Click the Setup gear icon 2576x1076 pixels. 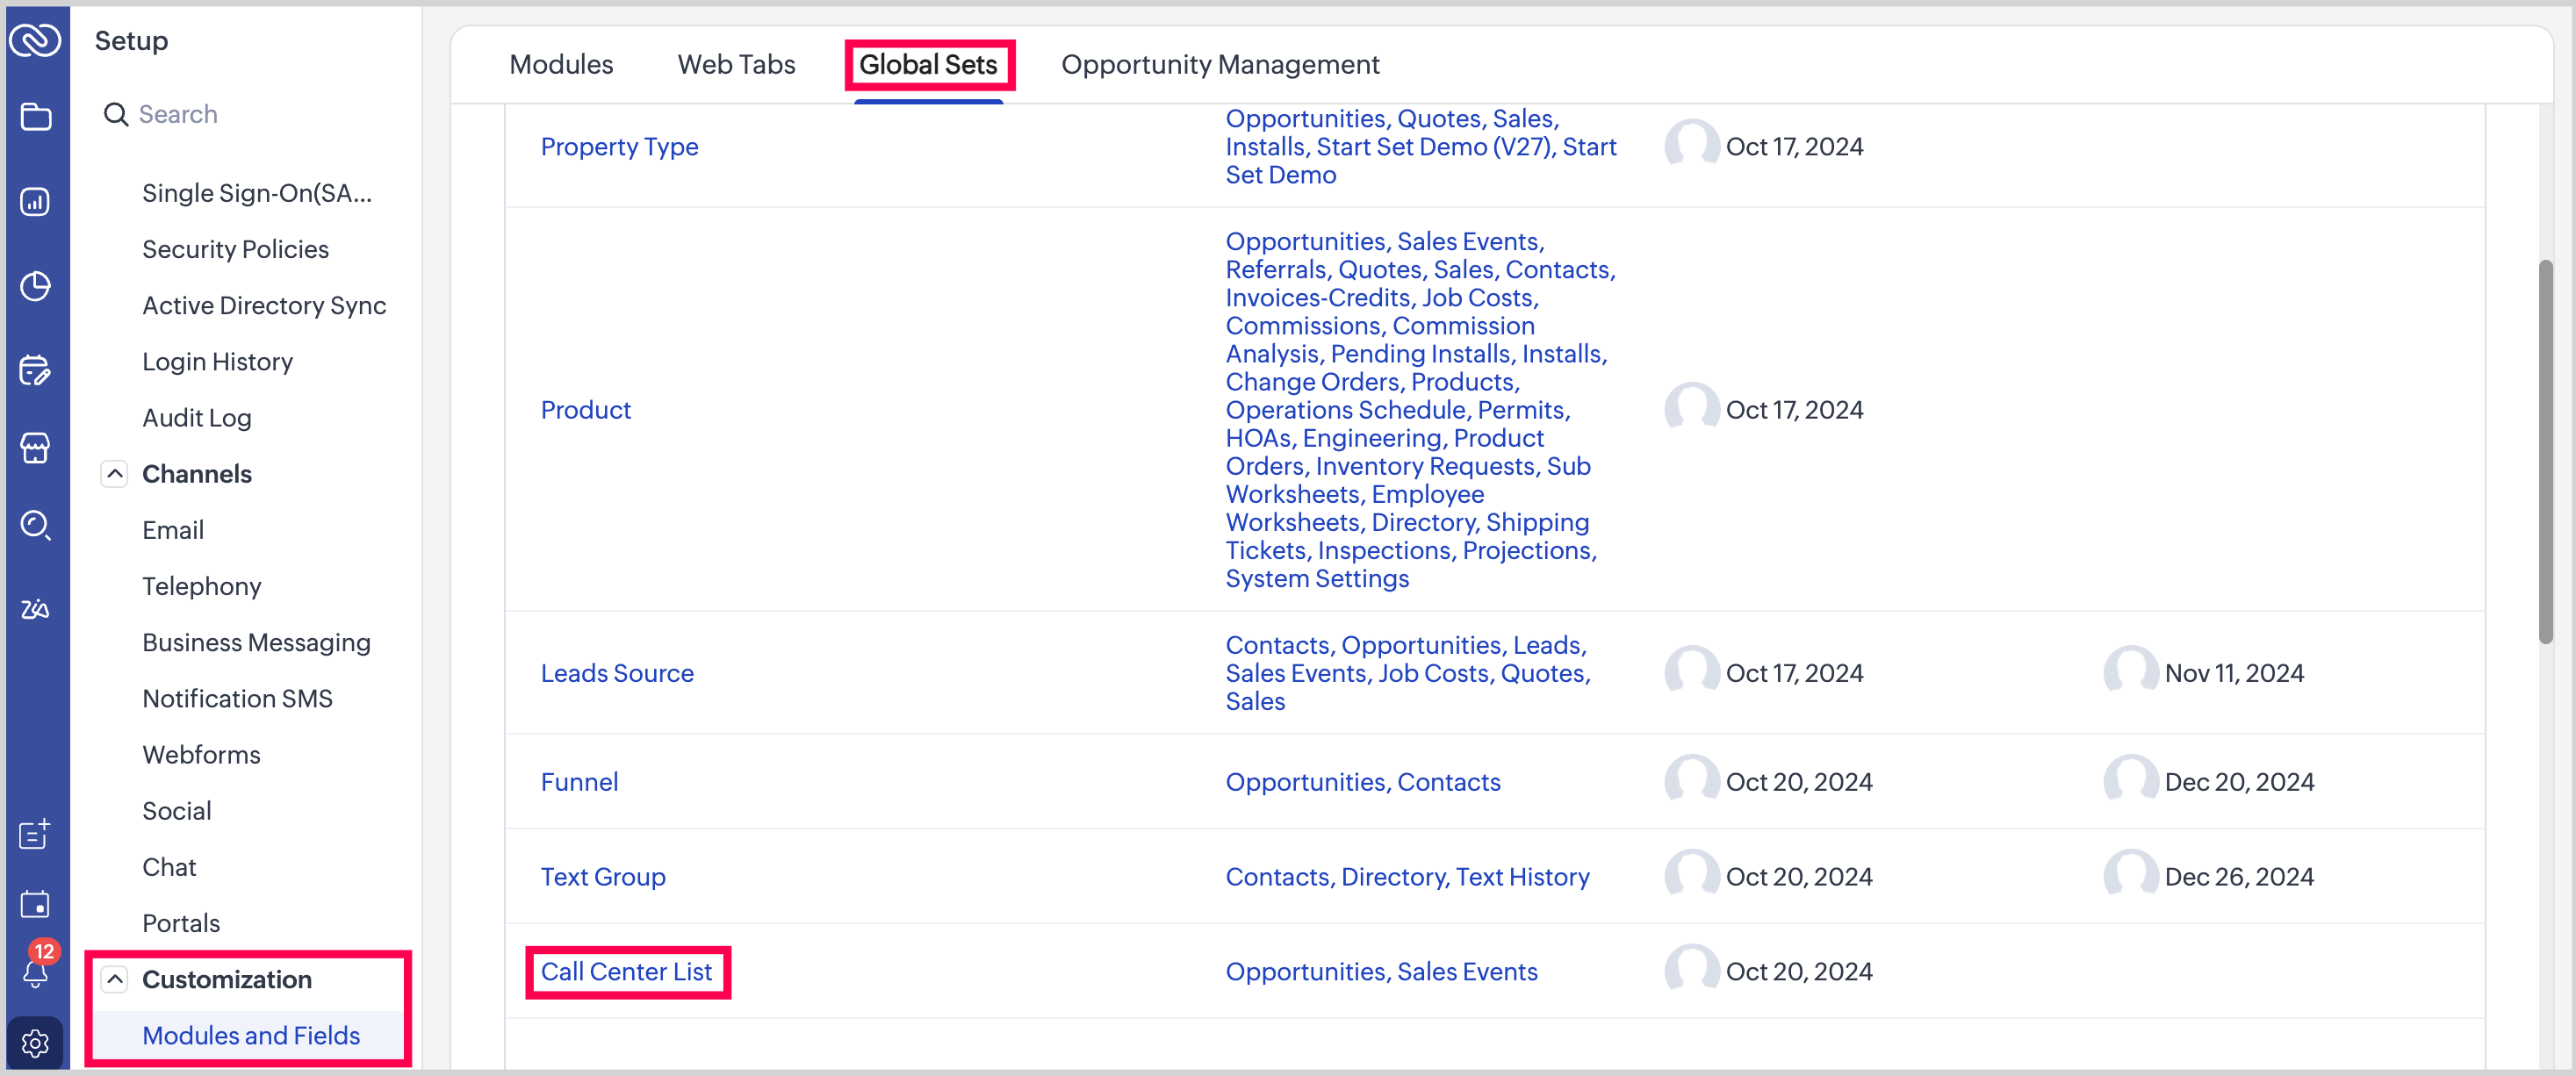36,1043
